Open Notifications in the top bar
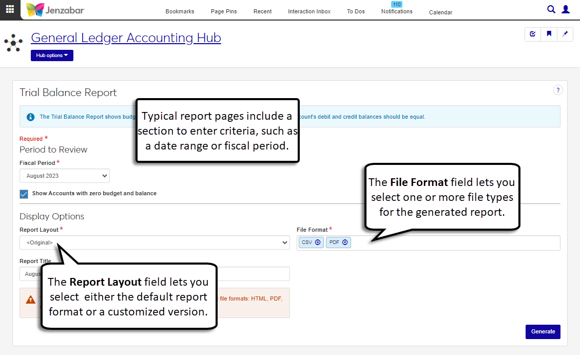 [x=396, y=11]
